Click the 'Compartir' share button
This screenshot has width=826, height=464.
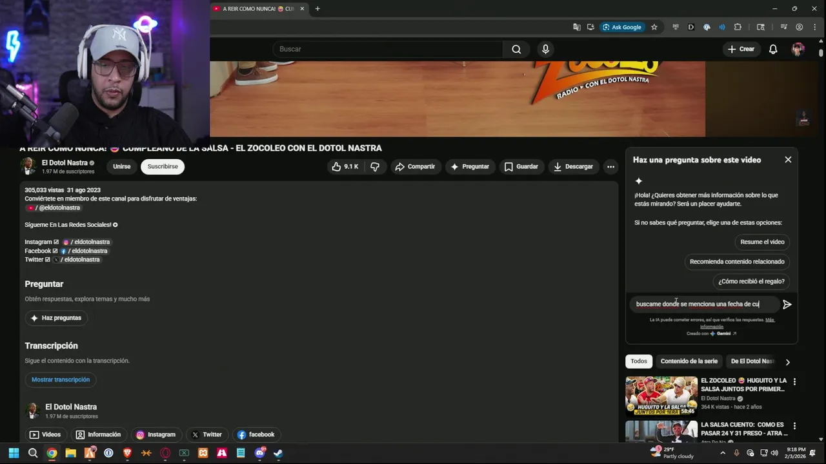click(415, 166)
